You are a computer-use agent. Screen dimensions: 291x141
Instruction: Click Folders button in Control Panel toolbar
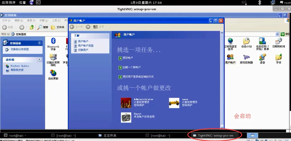point(58,27)
